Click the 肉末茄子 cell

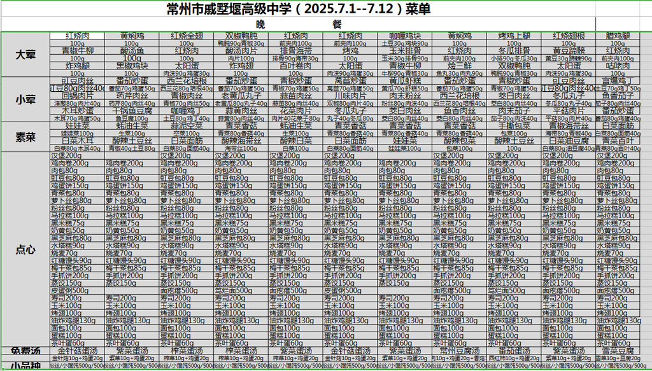(514, 111)
